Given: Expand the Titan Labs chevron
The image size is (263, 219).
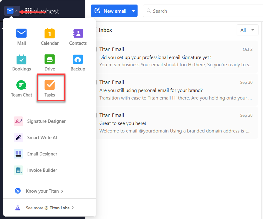Looking at the screenshot, I should pyautogui.click(x=73, y=208).
